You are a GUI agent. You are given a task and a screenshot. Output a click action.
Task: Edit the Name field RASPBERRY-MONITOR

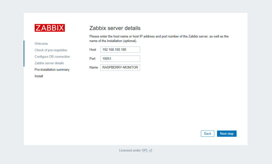pyautogui.click(x=120, y=67)
